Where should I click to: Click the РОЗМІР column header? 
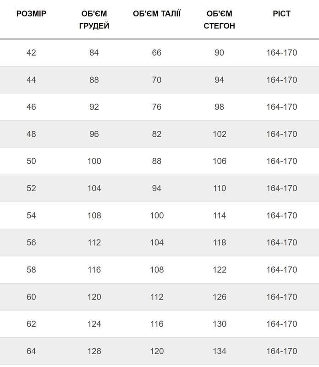point(31,13)
